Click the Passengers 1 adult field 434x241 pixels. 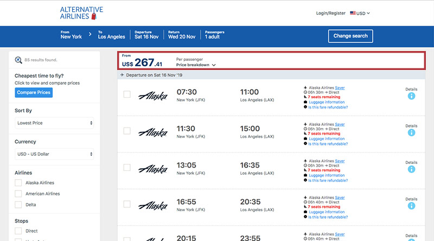[x=214, y=35]
